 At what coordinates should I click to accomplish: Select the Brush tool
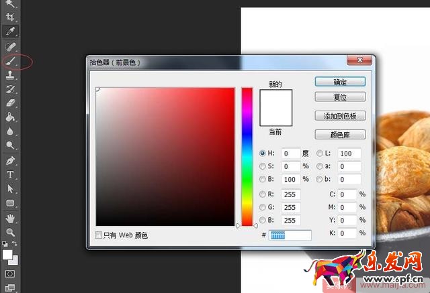click(x=10, y=61)
